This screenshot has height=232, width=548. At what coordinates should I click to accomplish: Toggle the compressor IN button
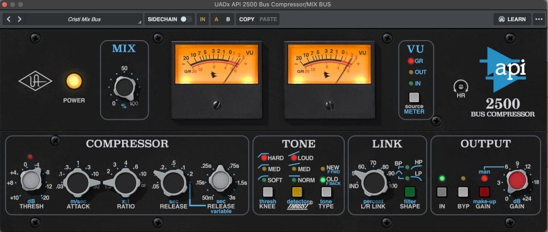click(x=442, y=192)
